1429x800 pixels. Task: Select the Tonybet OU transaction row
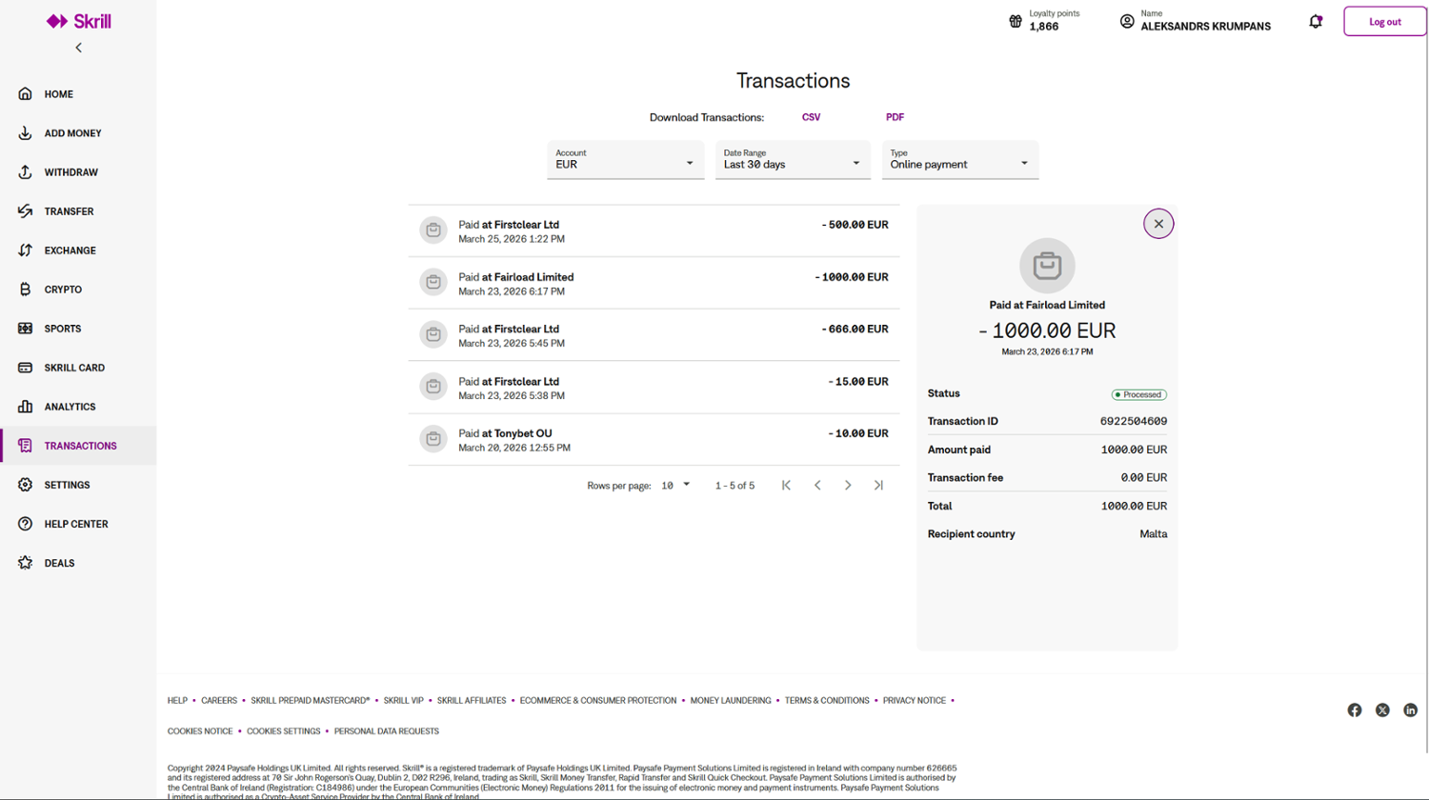click(x=654, y=439)
